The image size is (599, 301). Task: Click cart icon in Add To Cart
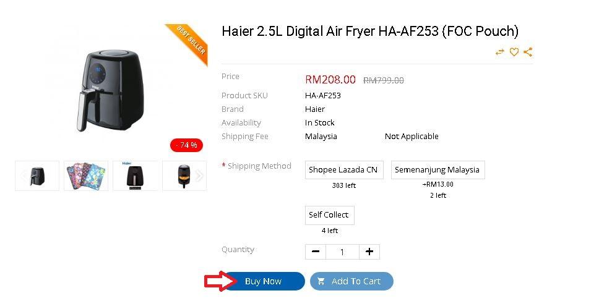point(321,282)
